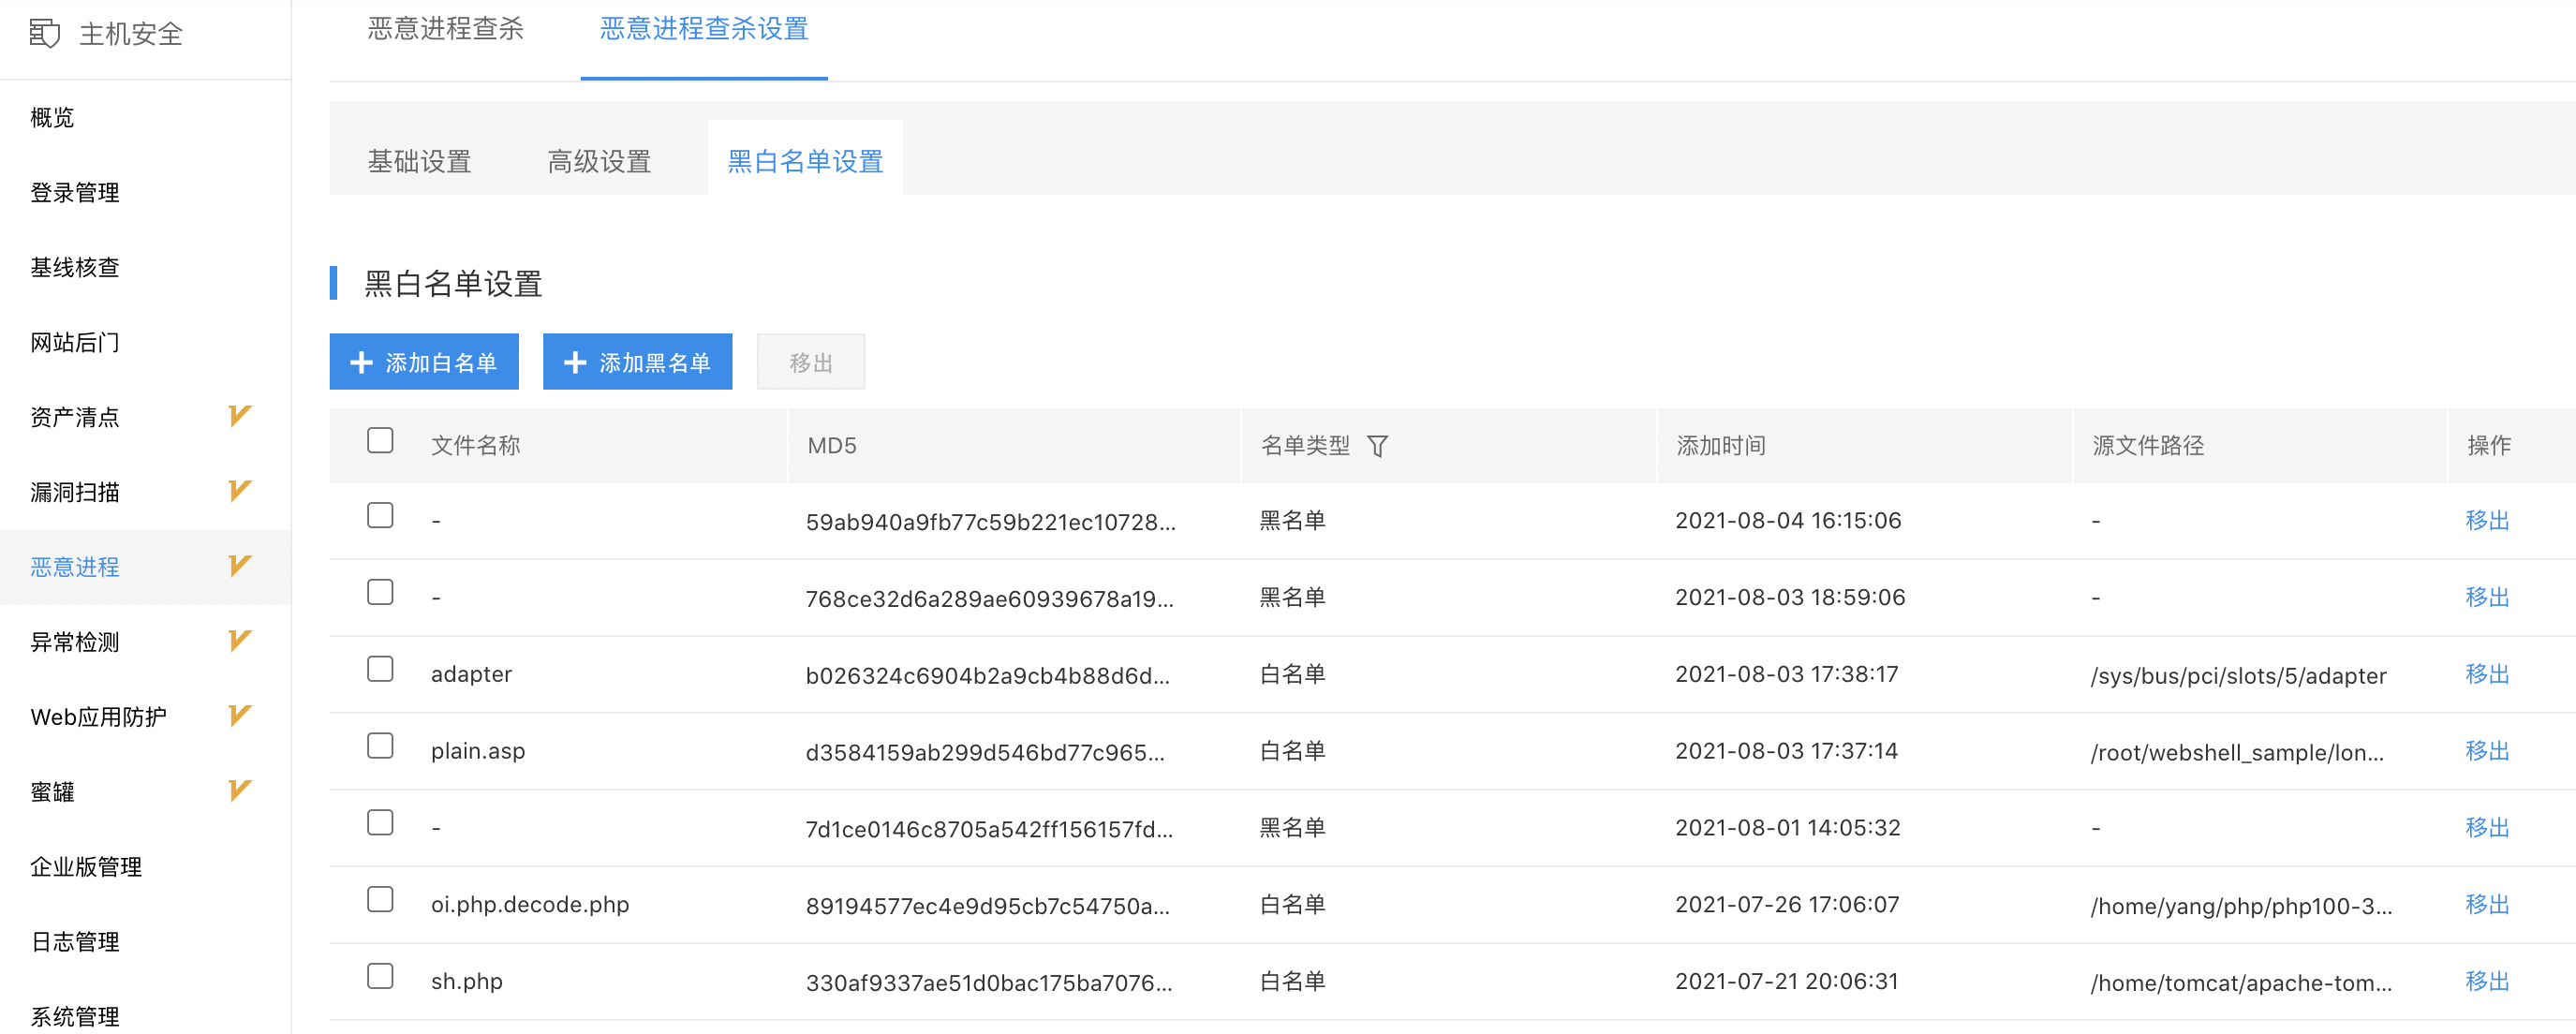Toggle the select-all checkbox in table header
Screen dimensions: 2576x1034
[380, 441]
